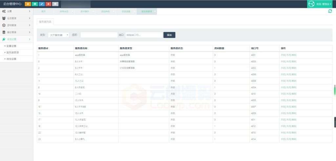The width and height of the screenshot is (336, 161).
Task: Click the dark side handle at right edge
Action: (335, 122)
